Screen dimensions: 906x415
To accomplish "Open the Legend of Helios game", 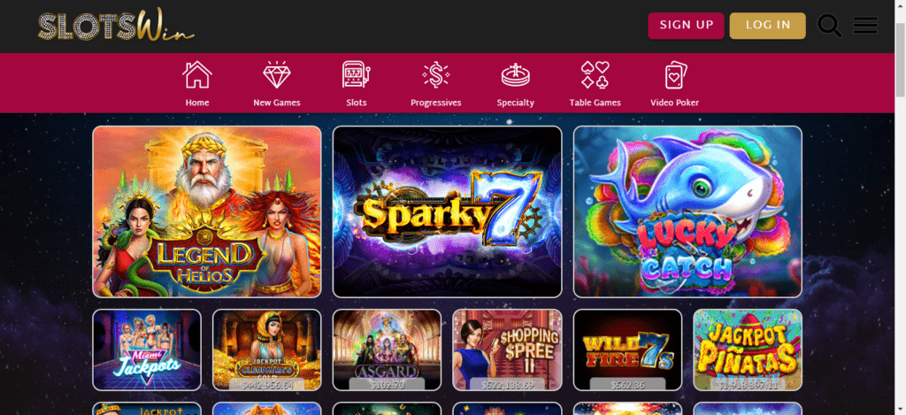I will [x=207, y=211].
